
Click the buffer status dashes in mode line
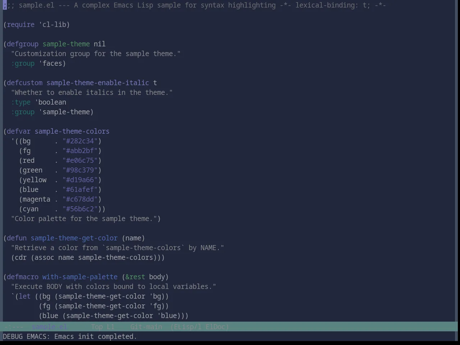click(13, 327)
